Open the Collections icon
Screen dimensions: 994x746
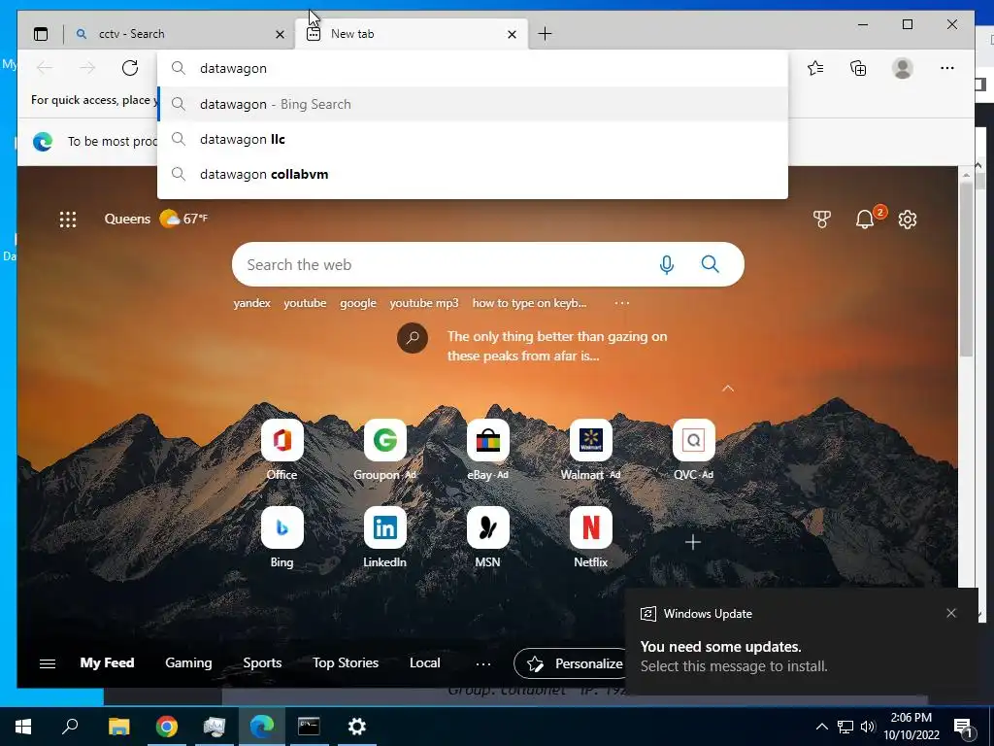coord(858,68)
